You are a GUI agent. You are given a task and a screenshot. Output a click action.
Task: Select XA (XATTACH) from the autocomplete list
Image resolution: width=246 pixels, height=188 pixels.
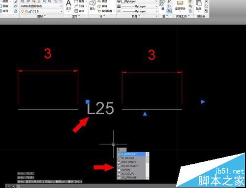coord(131,166)
